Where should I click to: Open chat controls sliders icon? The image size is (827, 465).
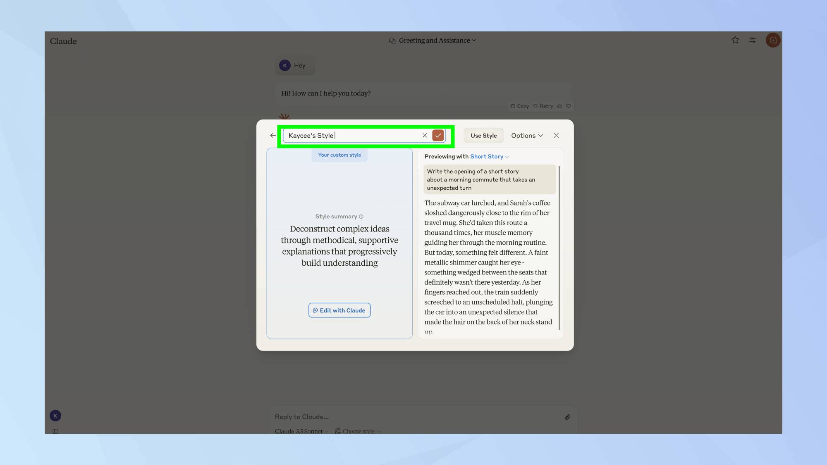point(752,40)
